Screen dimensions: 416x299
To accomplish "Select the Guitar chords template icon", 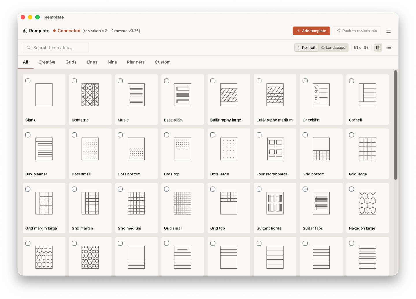I will 275,203.
